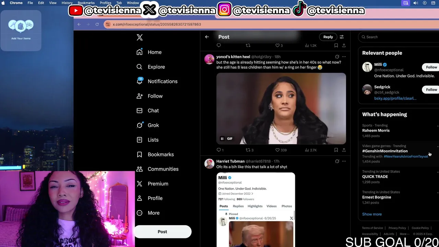Open Grok icon on Harriet Tubman post
Image resolution: width=439 pixels, height=247 pixels.
point(337,161)
